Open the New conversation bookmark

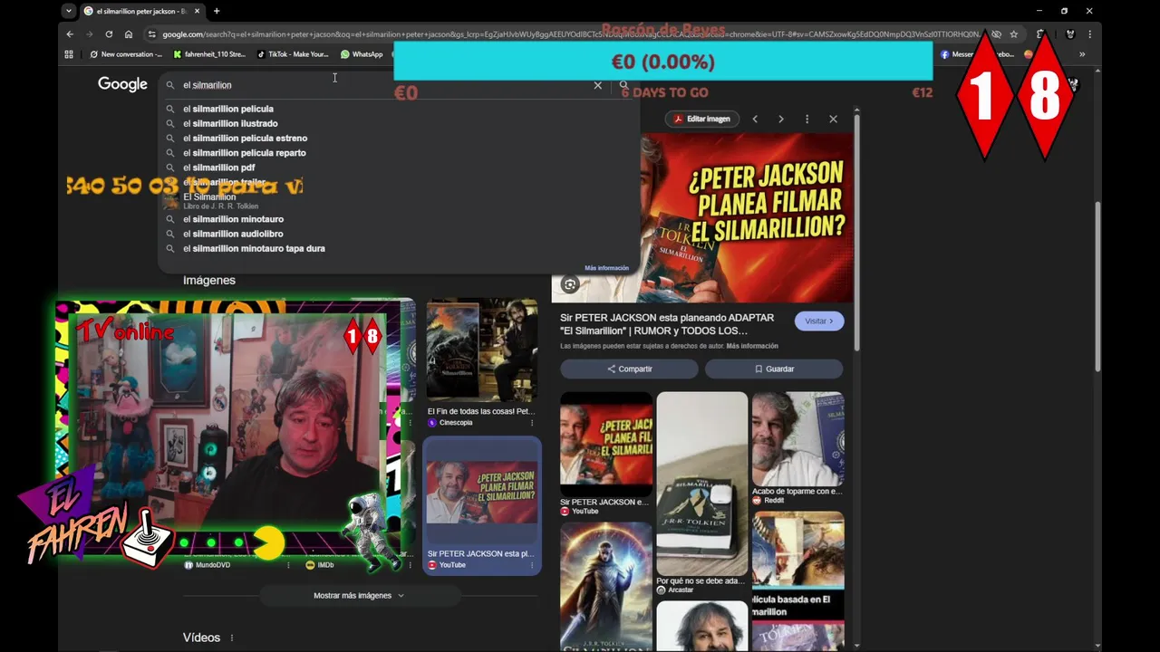click(x=126, y=54)
